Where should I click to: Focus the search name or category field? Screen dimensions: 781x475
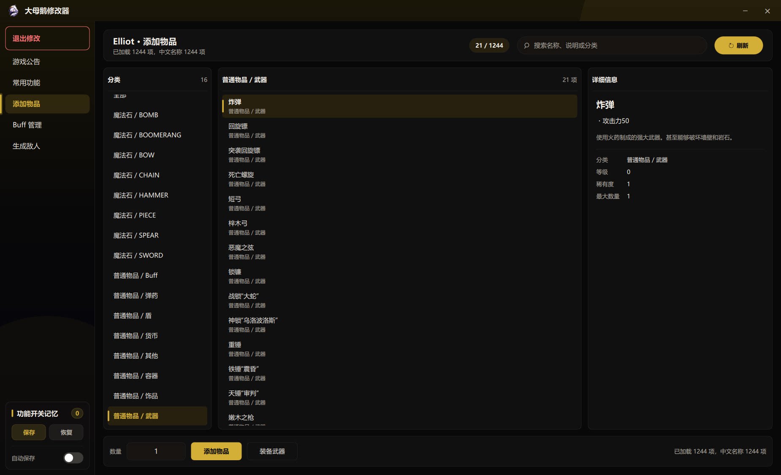click(x=612, y=46)
